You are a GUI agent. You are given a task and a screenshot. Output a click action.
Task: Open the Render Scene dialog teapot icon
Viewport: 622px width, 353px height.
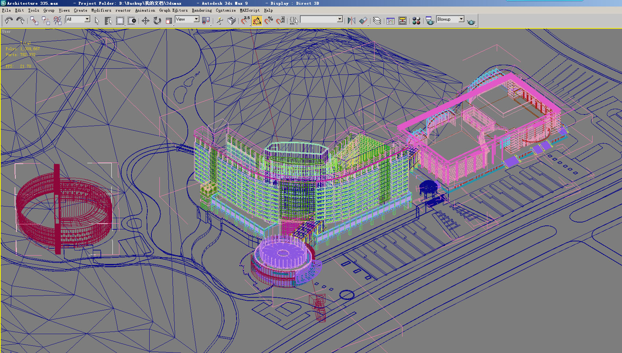430,21
